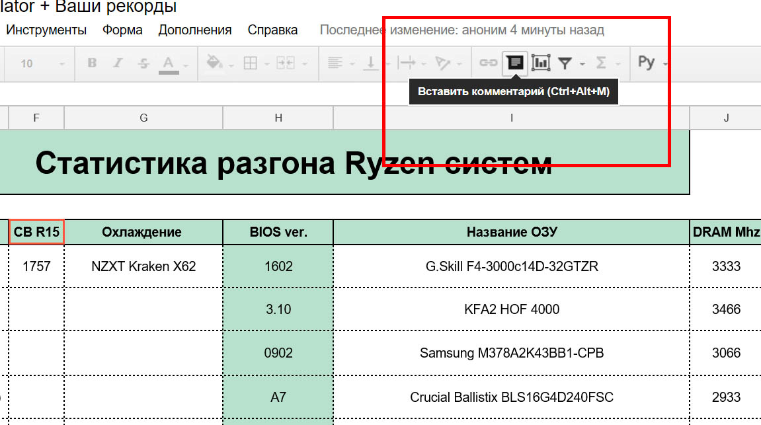Click the Borders grid icon
761x425 pixels.
(x=251, y=63)
